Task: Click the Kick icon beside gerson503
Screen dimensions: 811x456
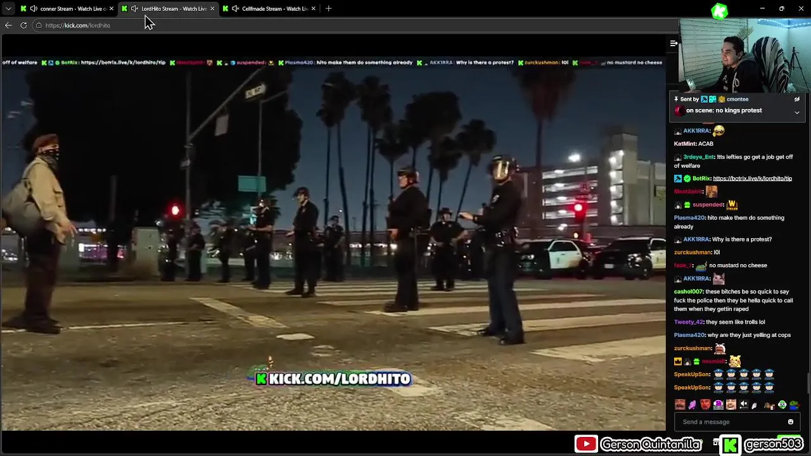Action: (x=731, y=445)
